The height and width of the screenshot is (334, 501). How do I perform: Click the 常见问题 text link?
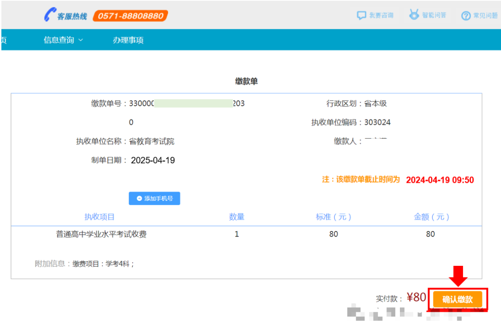485,16
